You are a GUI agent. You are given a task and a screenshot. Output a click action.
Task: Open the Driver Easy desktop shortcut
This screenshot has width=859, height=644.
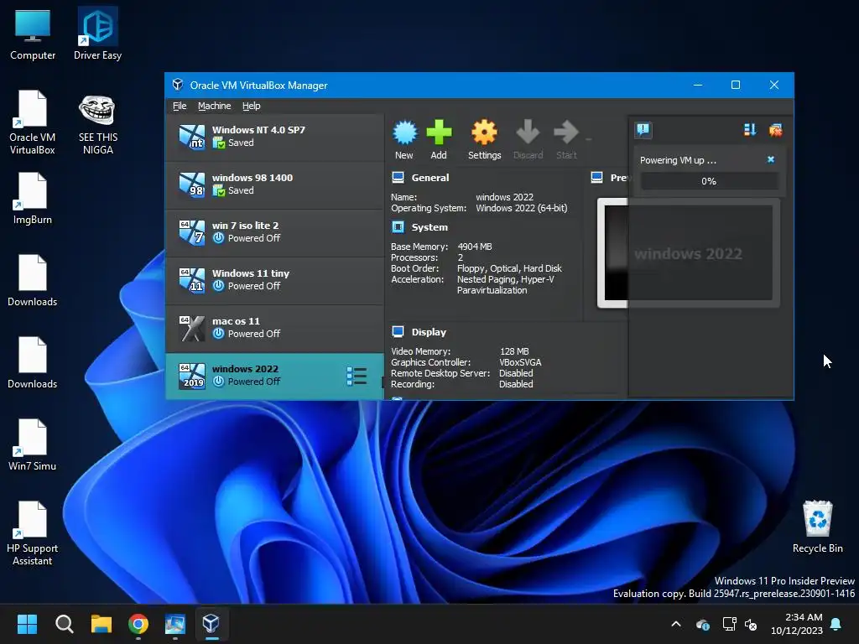click(97, 34)
